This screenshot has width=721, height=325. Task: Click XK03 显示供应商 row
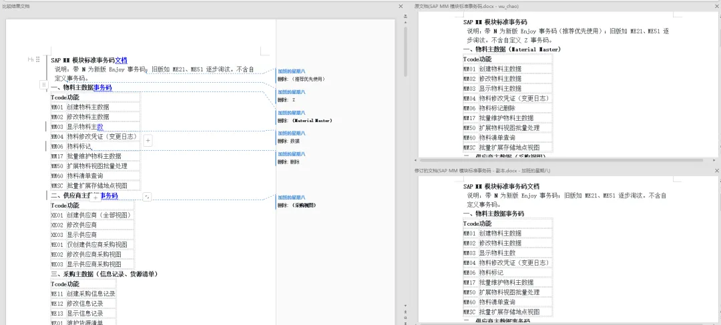(x=92, y=235)
